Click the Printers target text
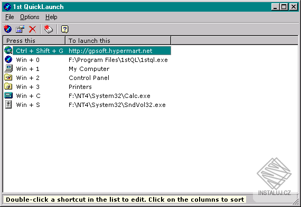Viewport: 301px width, 207px height. (80, 87)
